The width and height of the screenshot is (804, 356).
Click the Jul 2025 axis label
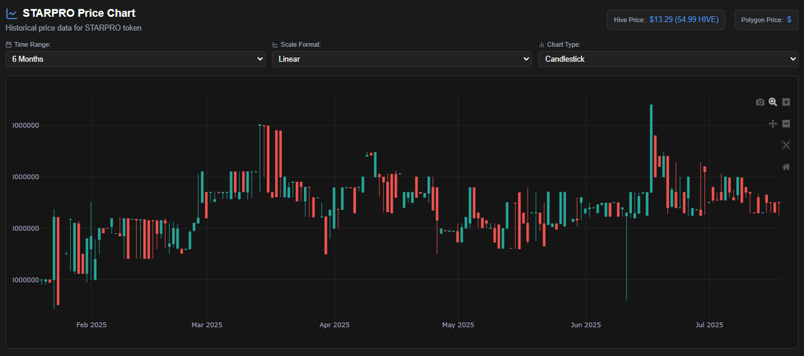click(x=709, y=325)
